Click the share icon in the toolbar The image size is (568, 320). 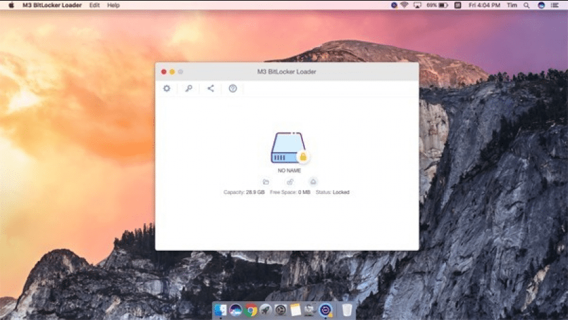(x=210, y=88)
